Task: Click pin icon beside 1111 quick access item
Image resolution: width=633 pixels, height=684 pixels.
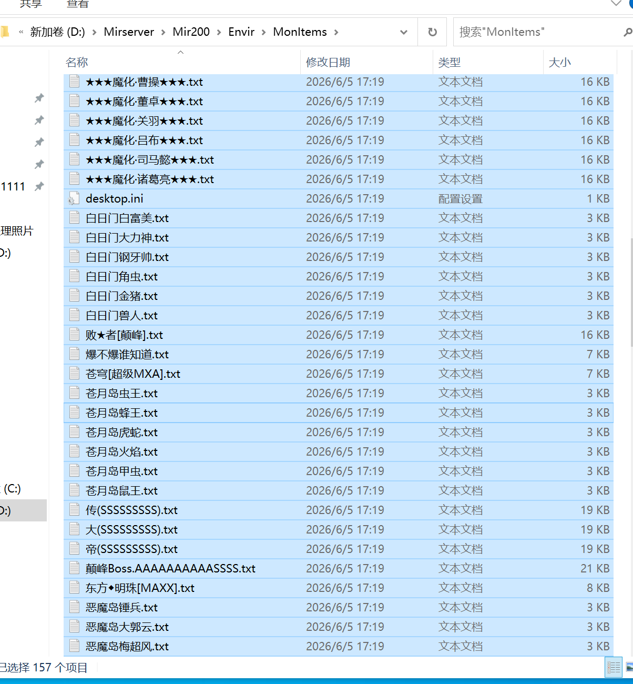Action: [39, 186]
